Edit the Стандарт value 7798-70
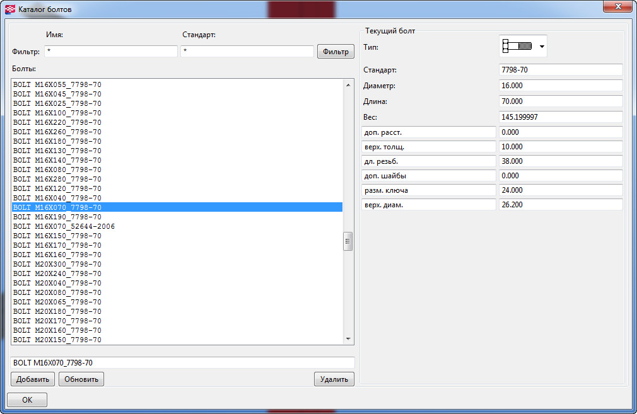Screen dimensions: 637x414 pos(561,70)
